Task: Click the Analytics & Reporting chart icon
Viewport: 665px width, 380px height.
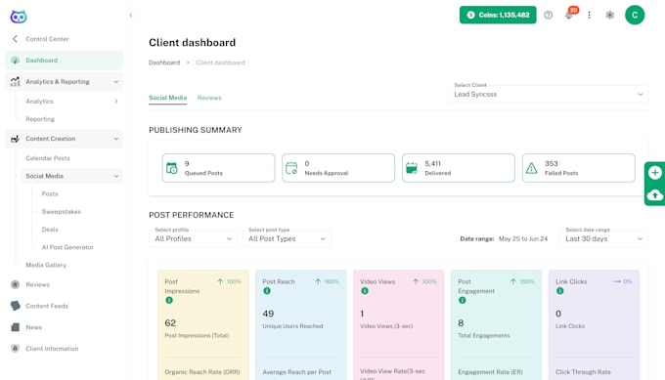Action: 16,82
